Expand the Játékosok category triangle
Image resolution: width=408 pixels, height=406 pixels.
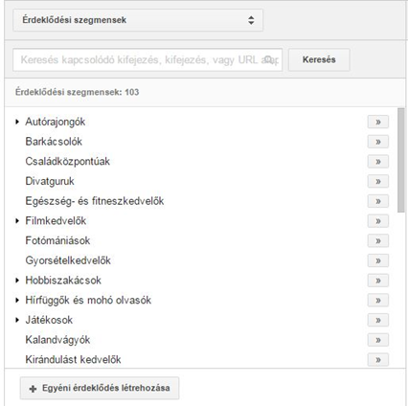(x=17, y=320)
